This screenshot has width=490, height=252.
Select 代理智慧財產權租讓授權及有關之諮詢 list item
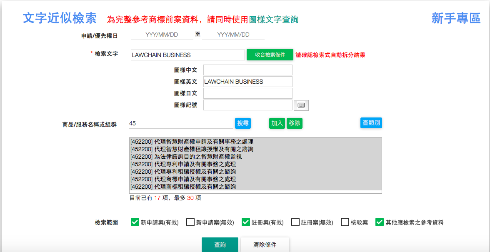[x=255, y=149]
